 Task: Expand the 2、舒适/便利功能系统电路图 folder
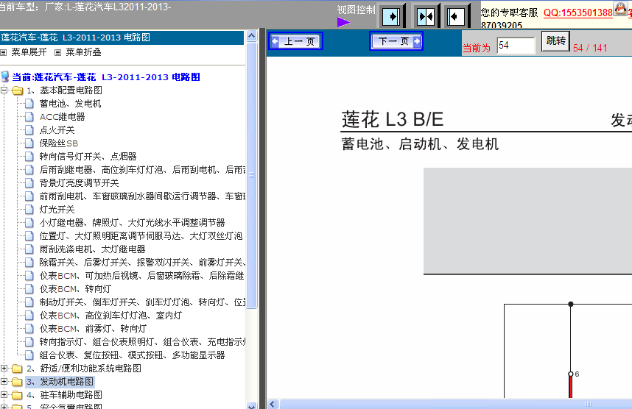click(4, 369)
